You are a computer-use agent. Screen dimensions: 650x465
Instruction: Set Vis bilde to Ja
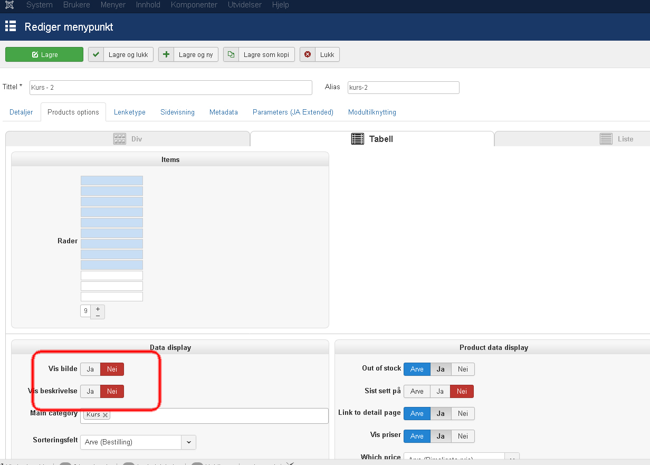coord(90,369)
